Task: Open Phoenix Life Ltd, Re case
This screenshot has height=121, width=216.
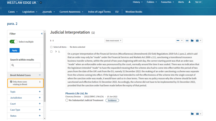Action: coord(76,94)
